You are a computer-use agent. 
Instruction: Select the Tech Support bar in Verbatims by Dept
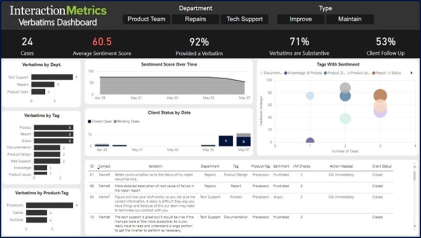(52, 77)
